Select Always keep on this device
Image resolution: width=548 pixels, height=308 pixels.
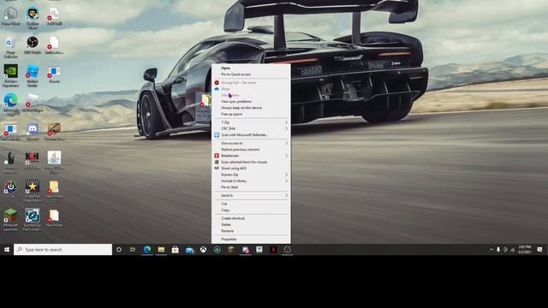tap(251, 108)
